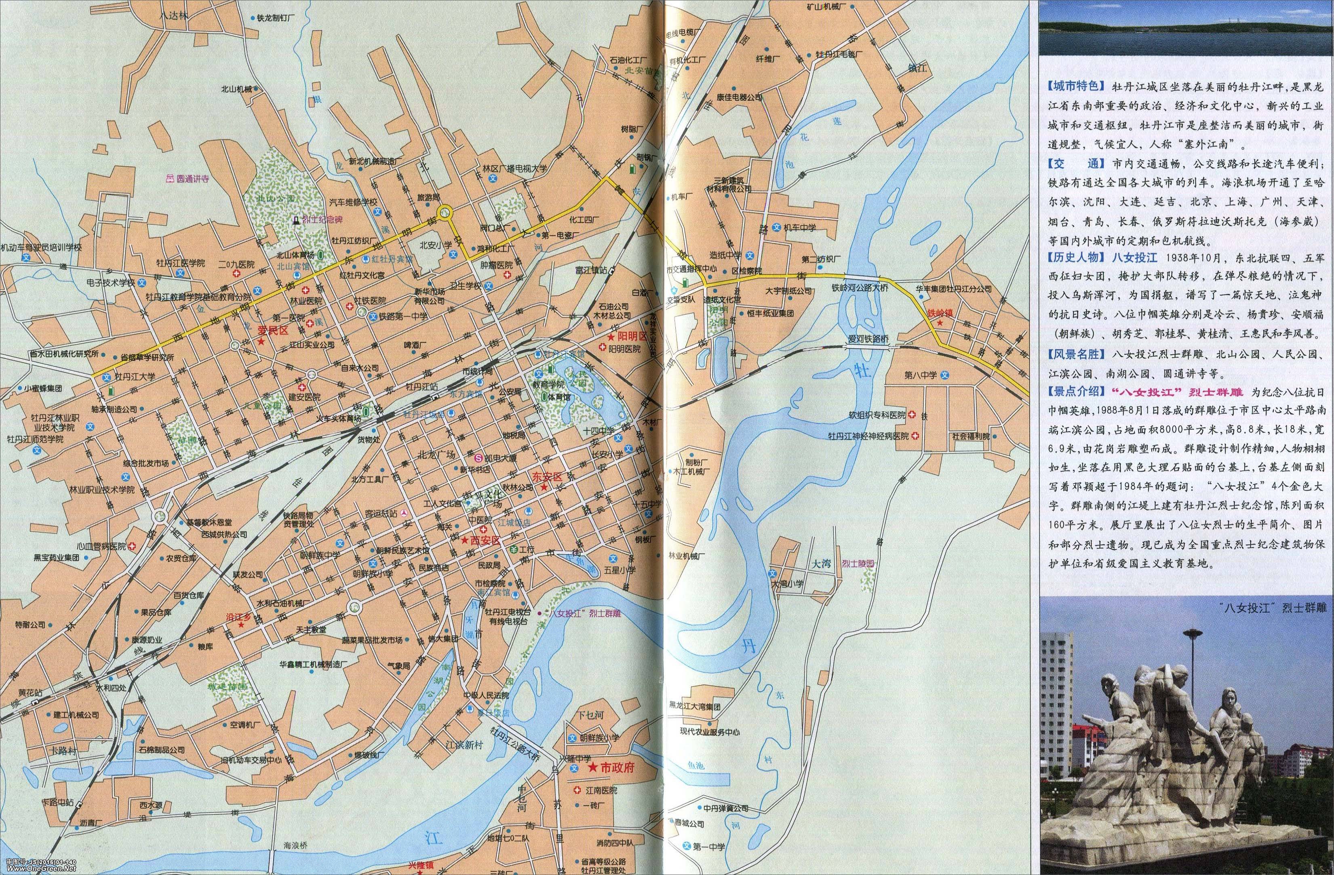This screenshot has width=1334, height=875.
Task: Click the bus station icon at 客运总站
Action: (x=405, y=514)
